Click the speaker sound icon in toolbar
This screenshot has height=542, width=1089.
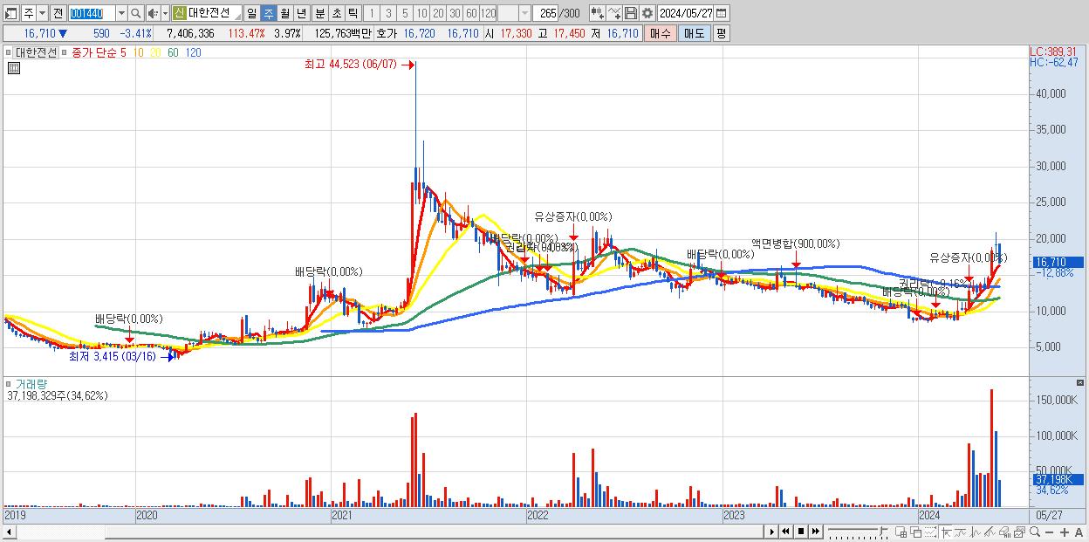(152, 13)
